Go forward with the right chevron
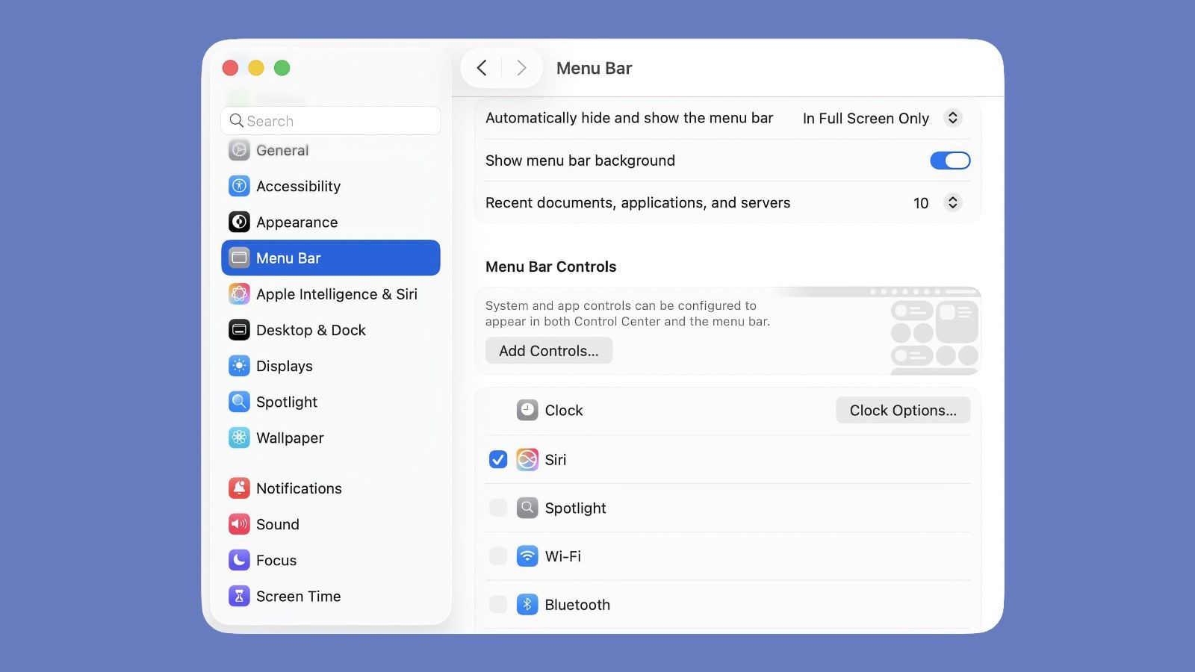Screen dimensions: 1195x672 pyautogui.click(x=521, y=68)
